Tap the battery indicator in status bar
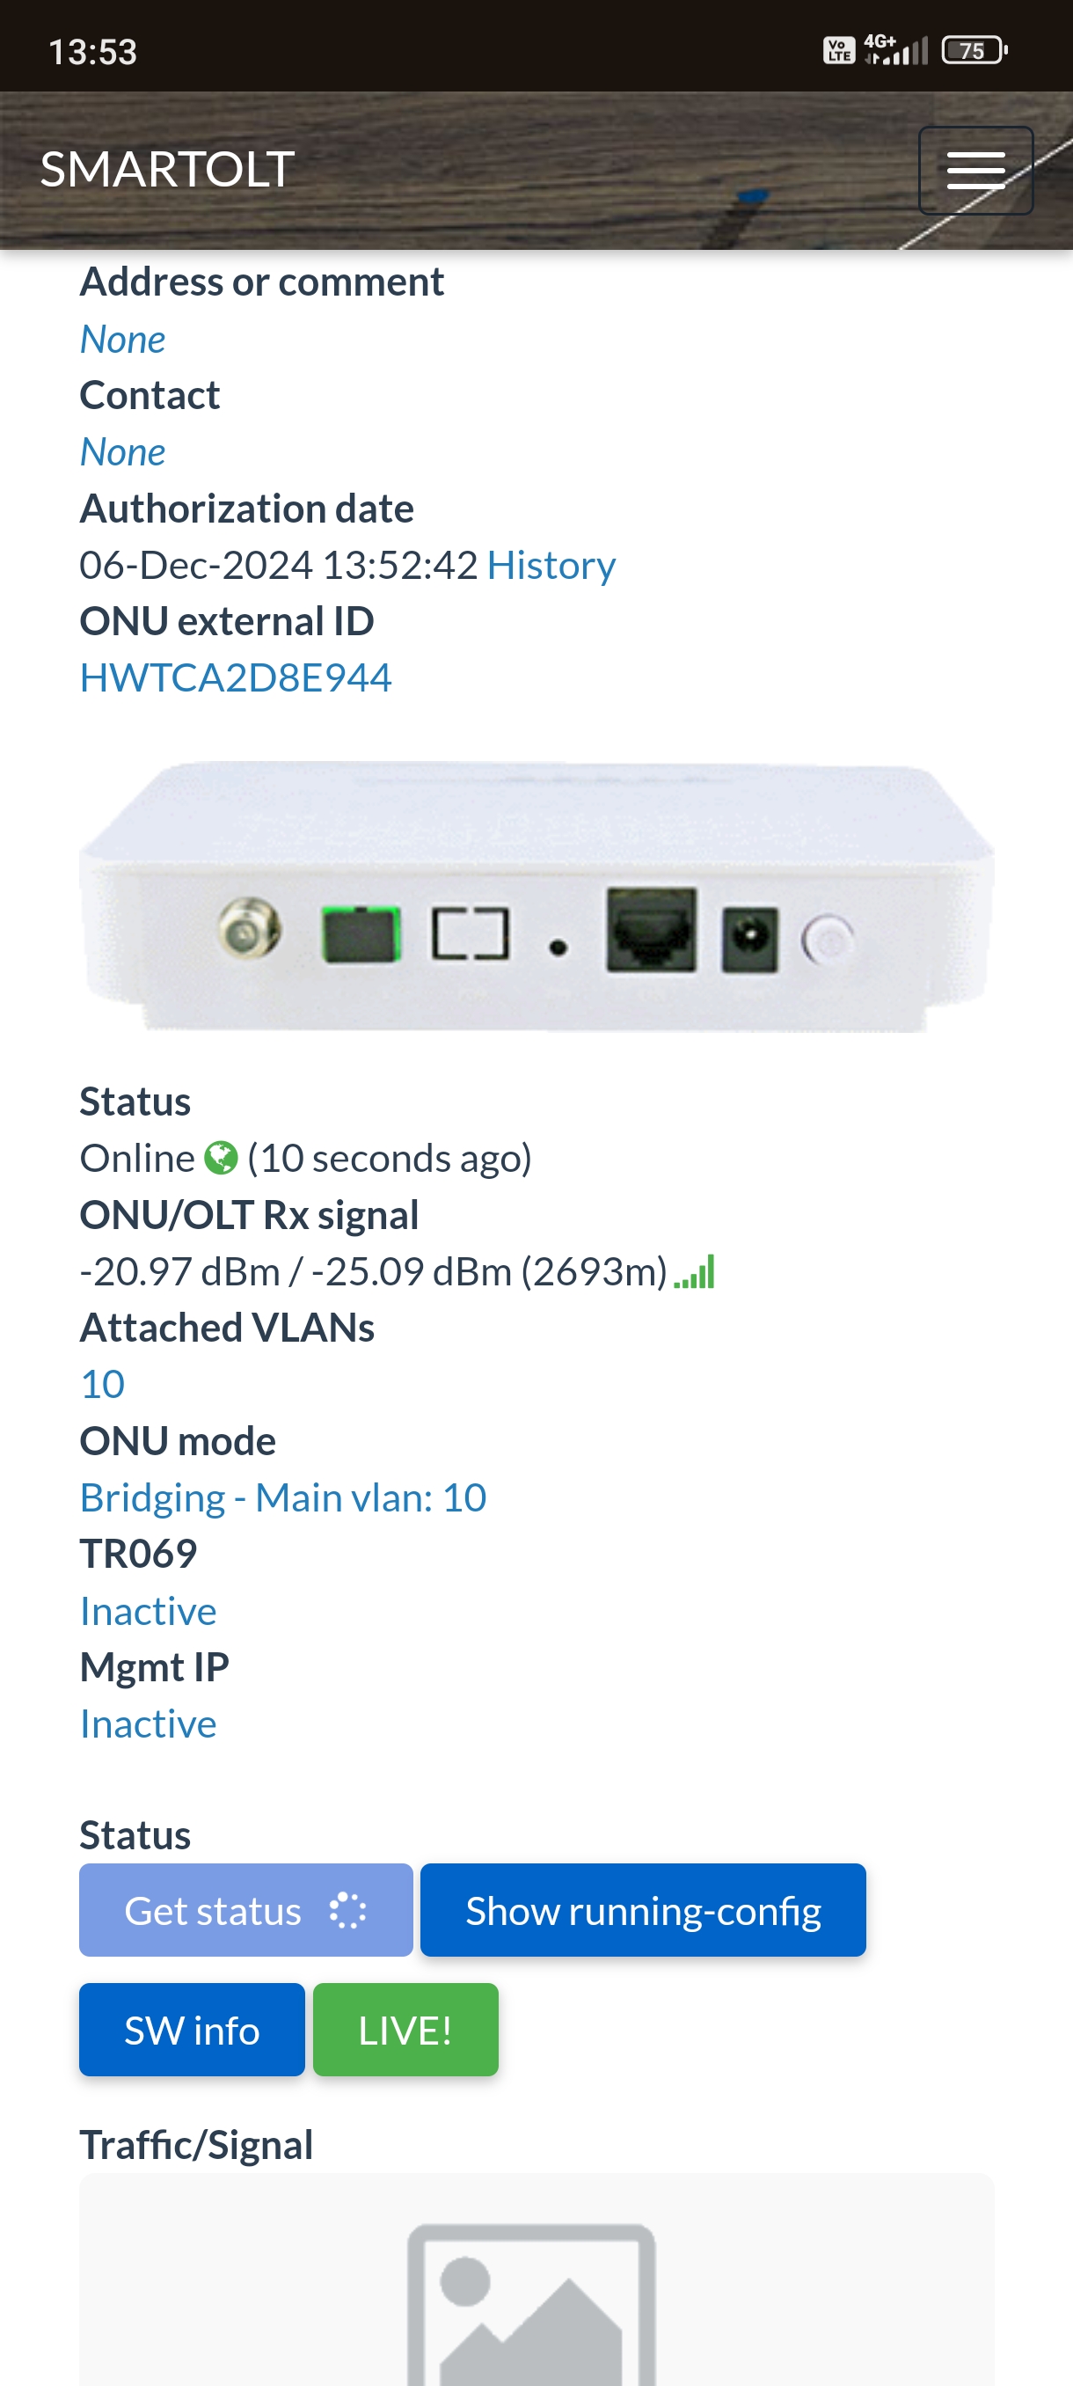1073x2386 pixels. click(x=974, y=51)
